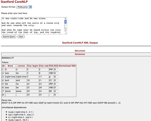151x121 pixels.
Task: Click the Lemma column header
Action: click(21, 66)
